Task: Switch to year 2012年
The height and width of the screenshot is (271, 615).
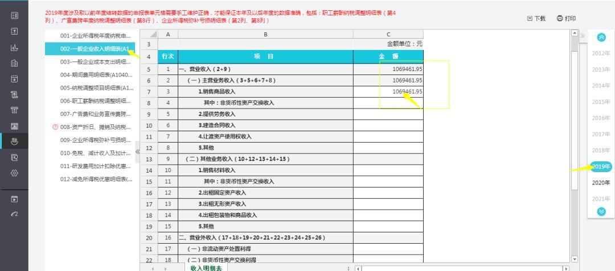Action: point(601,53)
